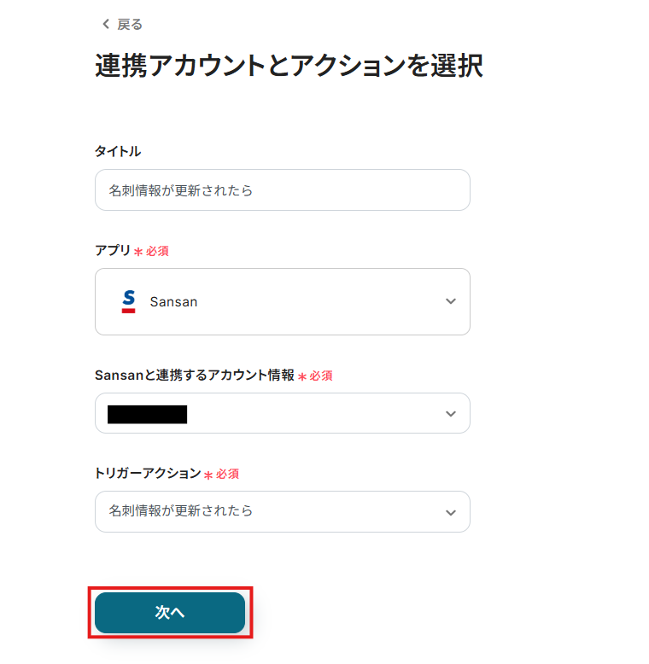Expand the トリガーアクション dropdown chevron
649x664 pixels.
point(451,512)
